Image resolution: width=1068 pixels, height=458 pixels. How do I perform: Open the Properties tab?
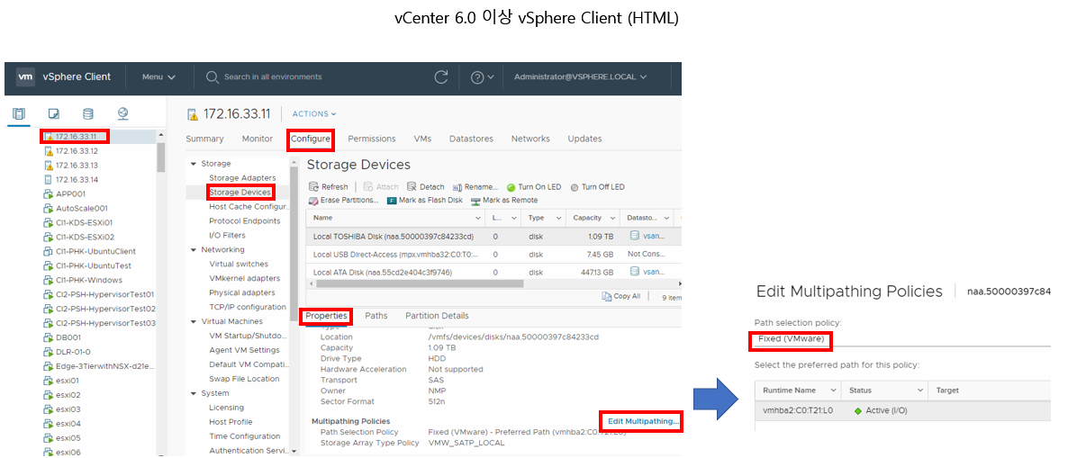(326, 316)
